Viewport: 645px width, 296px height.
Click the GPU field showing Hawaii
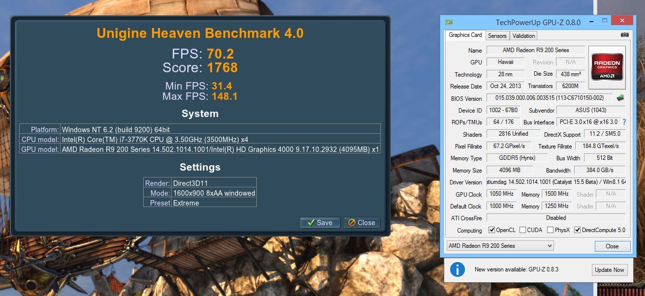coord(505,62)
